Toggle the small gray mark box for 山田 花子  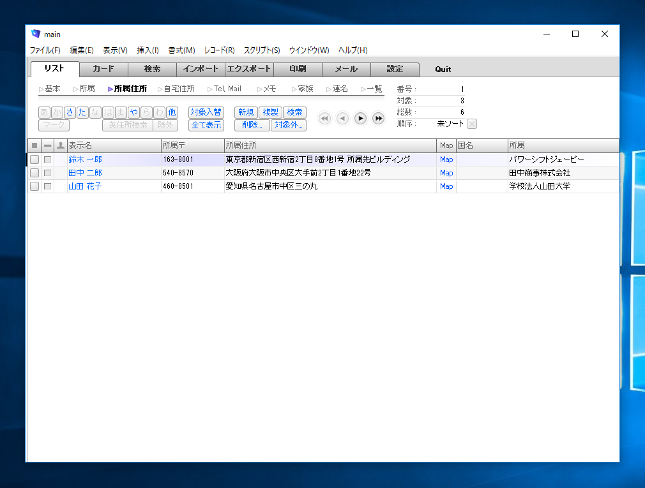point(47,186)
